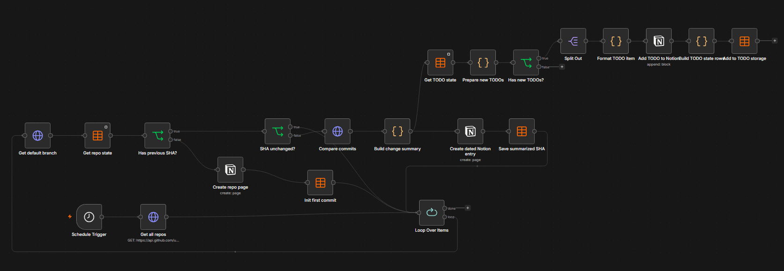Select the Create dated Notion entry node
Screen dimensions: 784x271
pos(470,131)
